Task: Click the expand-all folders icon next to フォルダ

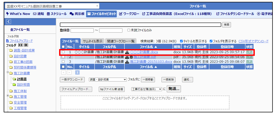Action: coord(26,45)
